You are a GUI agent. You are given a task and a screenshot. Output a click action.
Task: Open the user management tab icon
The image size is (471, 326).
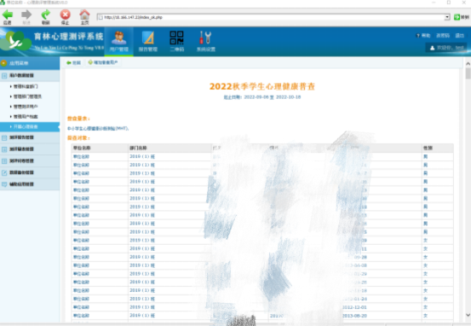pyautogui.click(x=119, y=41)
